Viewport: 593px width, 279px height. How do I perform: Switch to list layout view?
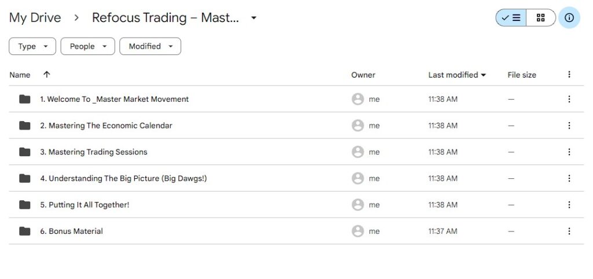coord(511,18)
